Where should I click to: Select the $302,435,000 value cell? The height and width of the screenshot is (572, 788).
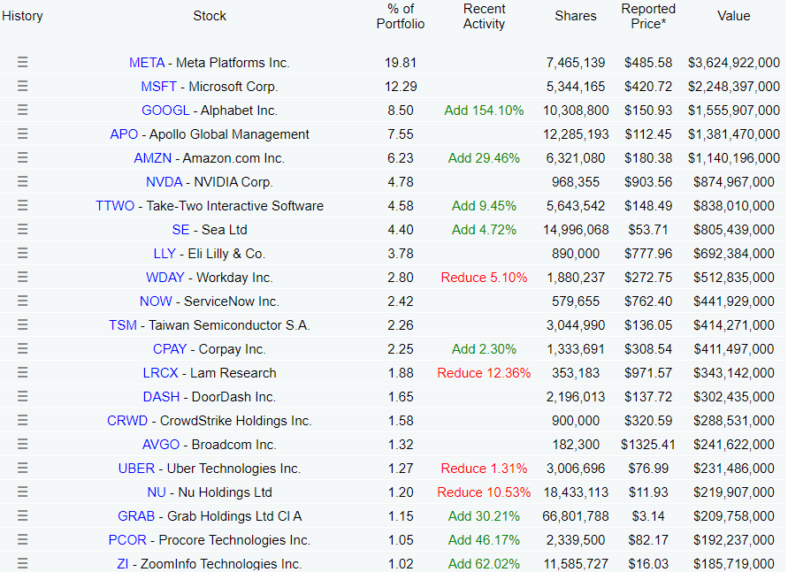coord(734,397)
